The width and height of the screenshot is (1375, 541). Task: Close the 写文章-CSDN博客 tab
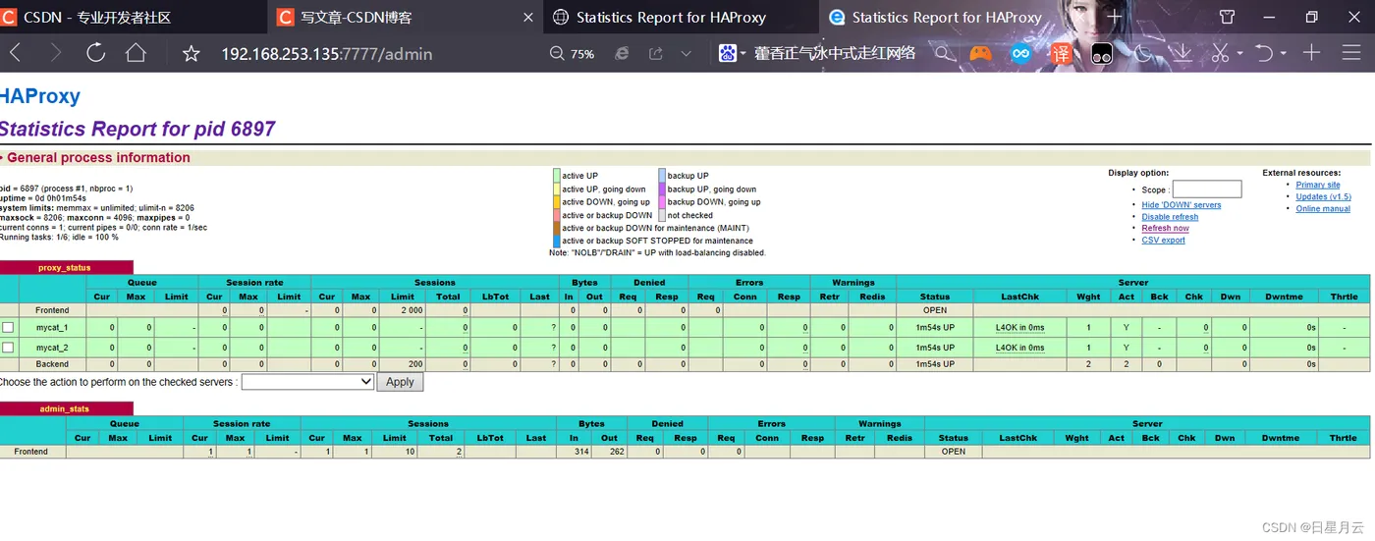pyautogui.click(x=528, y=18)
